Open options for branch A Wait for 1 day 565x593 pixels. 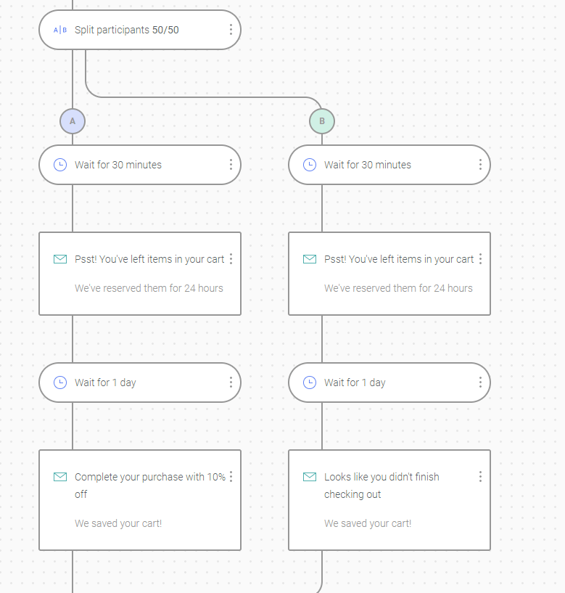point(231,383)
